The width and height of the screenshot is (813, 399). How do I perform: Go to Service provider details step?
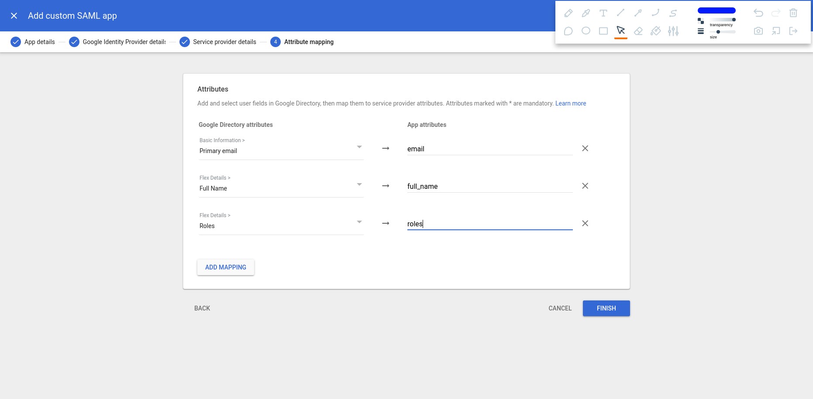pyautogui.click(x=218, y=42)
